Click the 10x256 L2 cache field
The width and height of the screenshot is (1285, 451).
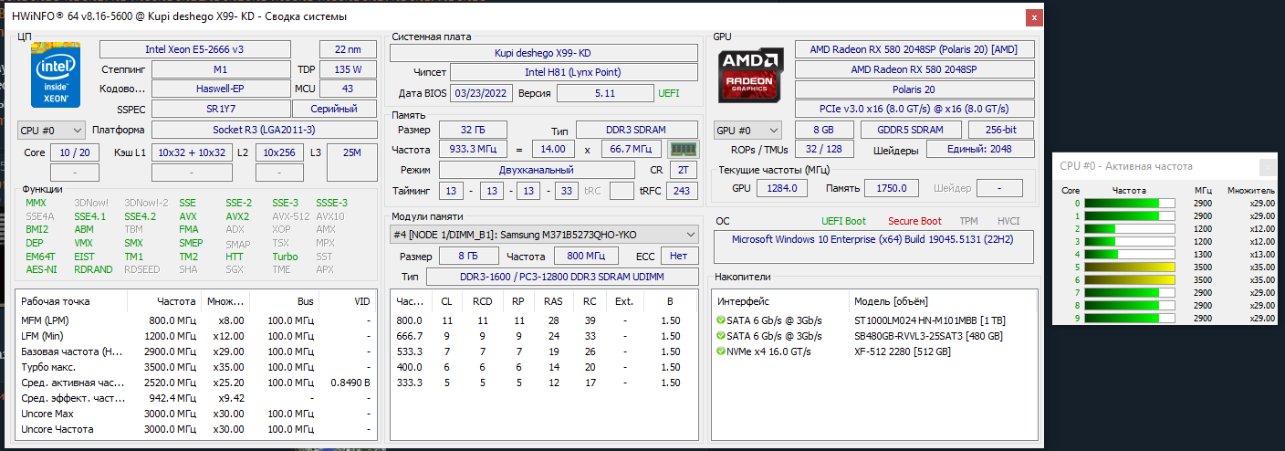pyautogui.click(x=279, y=152)
